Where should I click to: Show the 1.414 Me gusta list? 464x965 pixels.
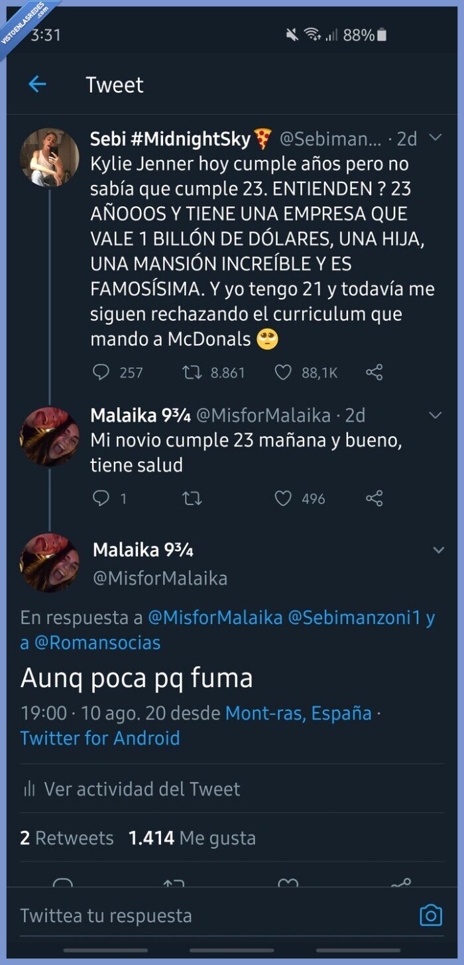(192, 838)
